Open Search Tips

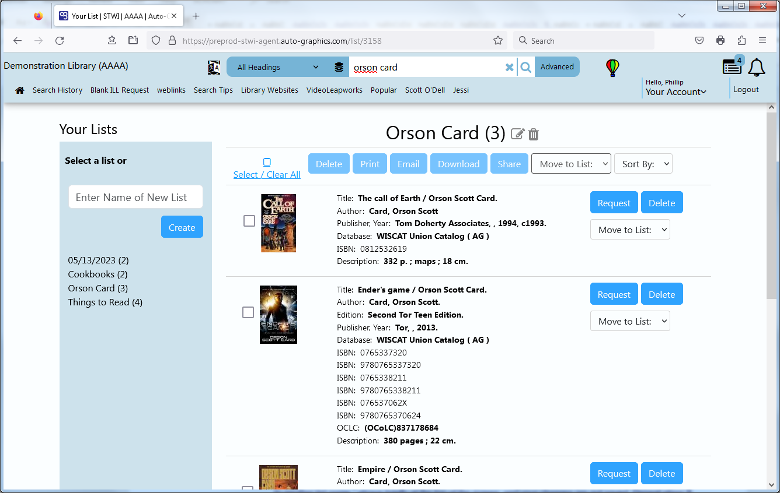(x=213, y=90)
